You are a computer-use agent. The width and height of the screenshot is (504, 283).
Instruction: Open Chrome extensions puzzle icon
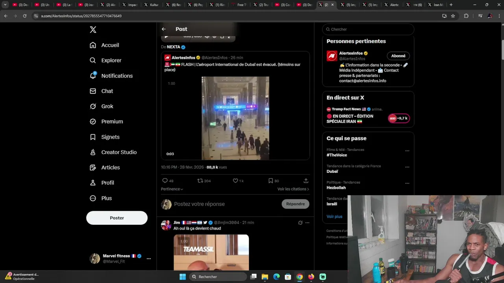[x=466, y=16]
